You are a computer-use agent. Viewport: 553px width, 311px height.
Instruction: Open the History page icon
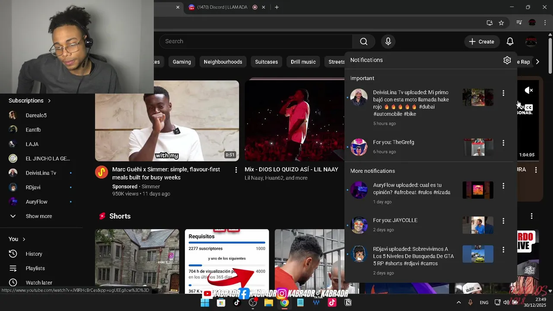coord(13,254)
